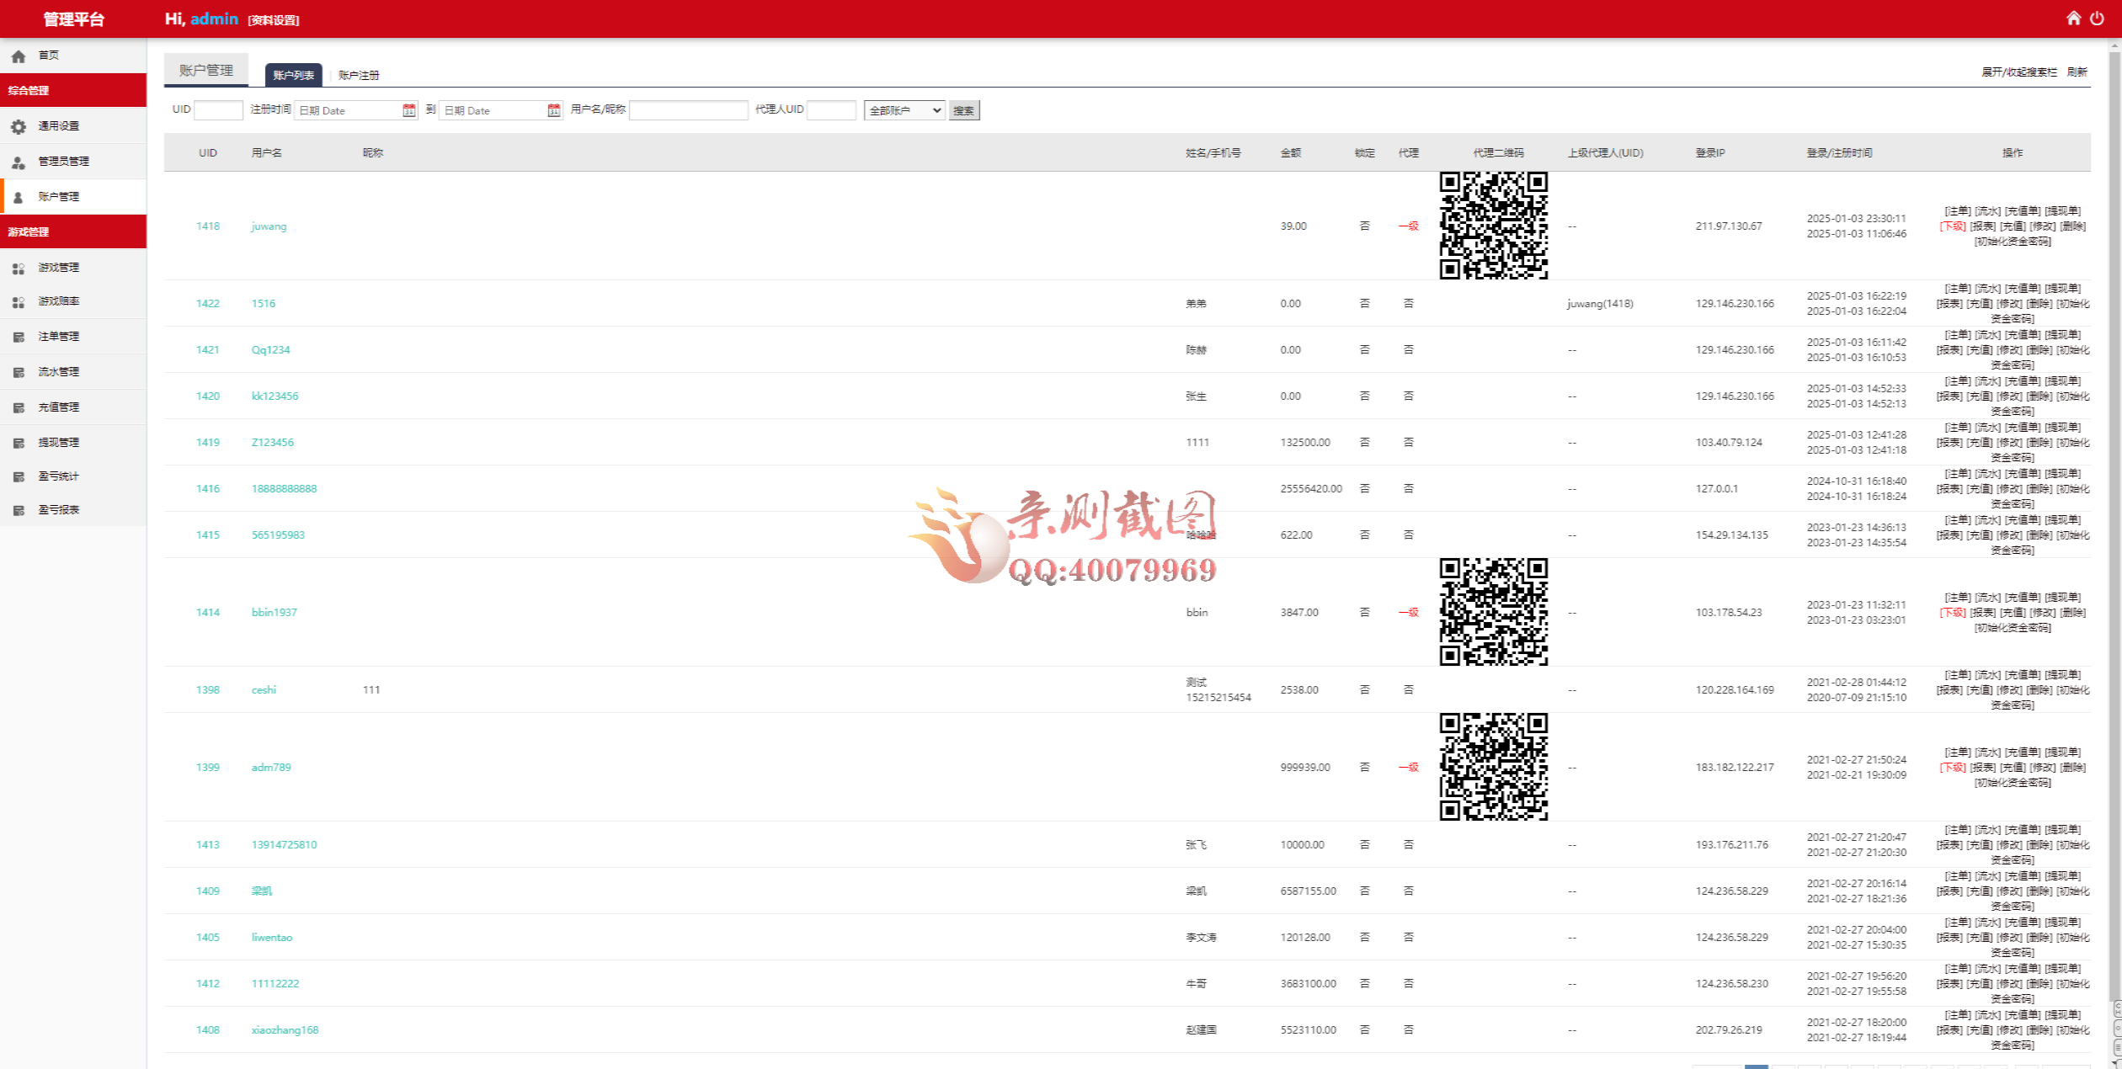Click the 搜索 search button
2122x1069 pixels.
[963, 110]
